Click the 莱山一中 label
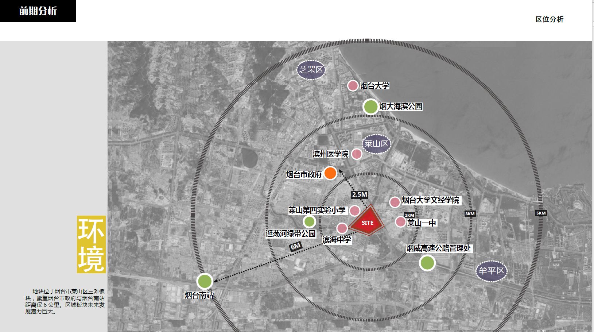 coord(422,223)
